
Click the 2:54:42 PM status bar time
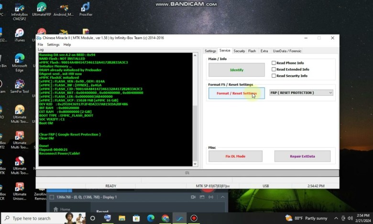click(316, 186)
